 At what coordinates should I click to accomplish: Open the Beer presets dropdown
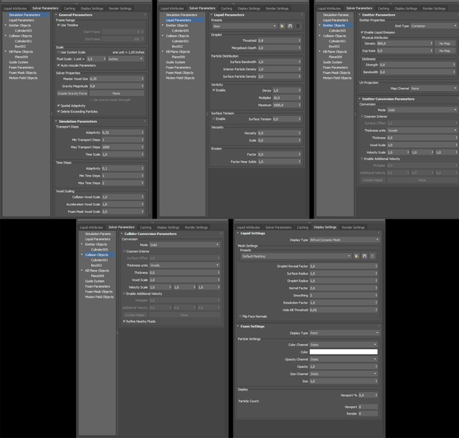(x=244, y=26)
